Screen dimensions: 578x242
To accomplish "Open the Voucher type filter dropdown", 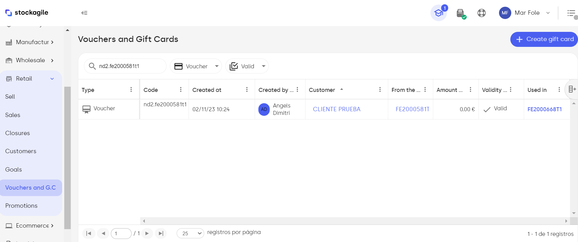I will click(196, 66).
